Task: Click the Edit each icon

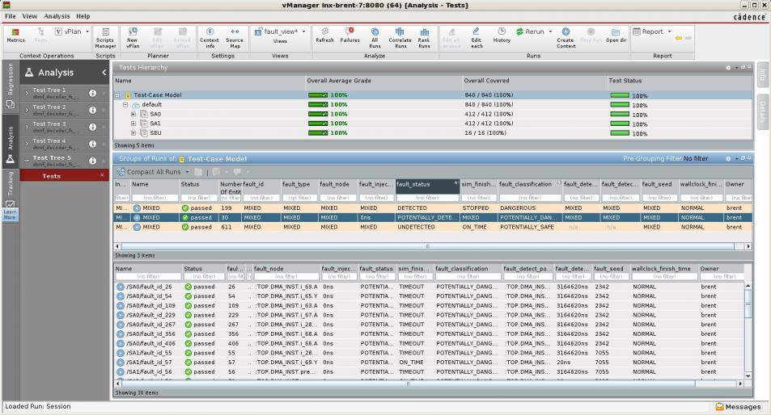Action: click(x=476, y=38)
